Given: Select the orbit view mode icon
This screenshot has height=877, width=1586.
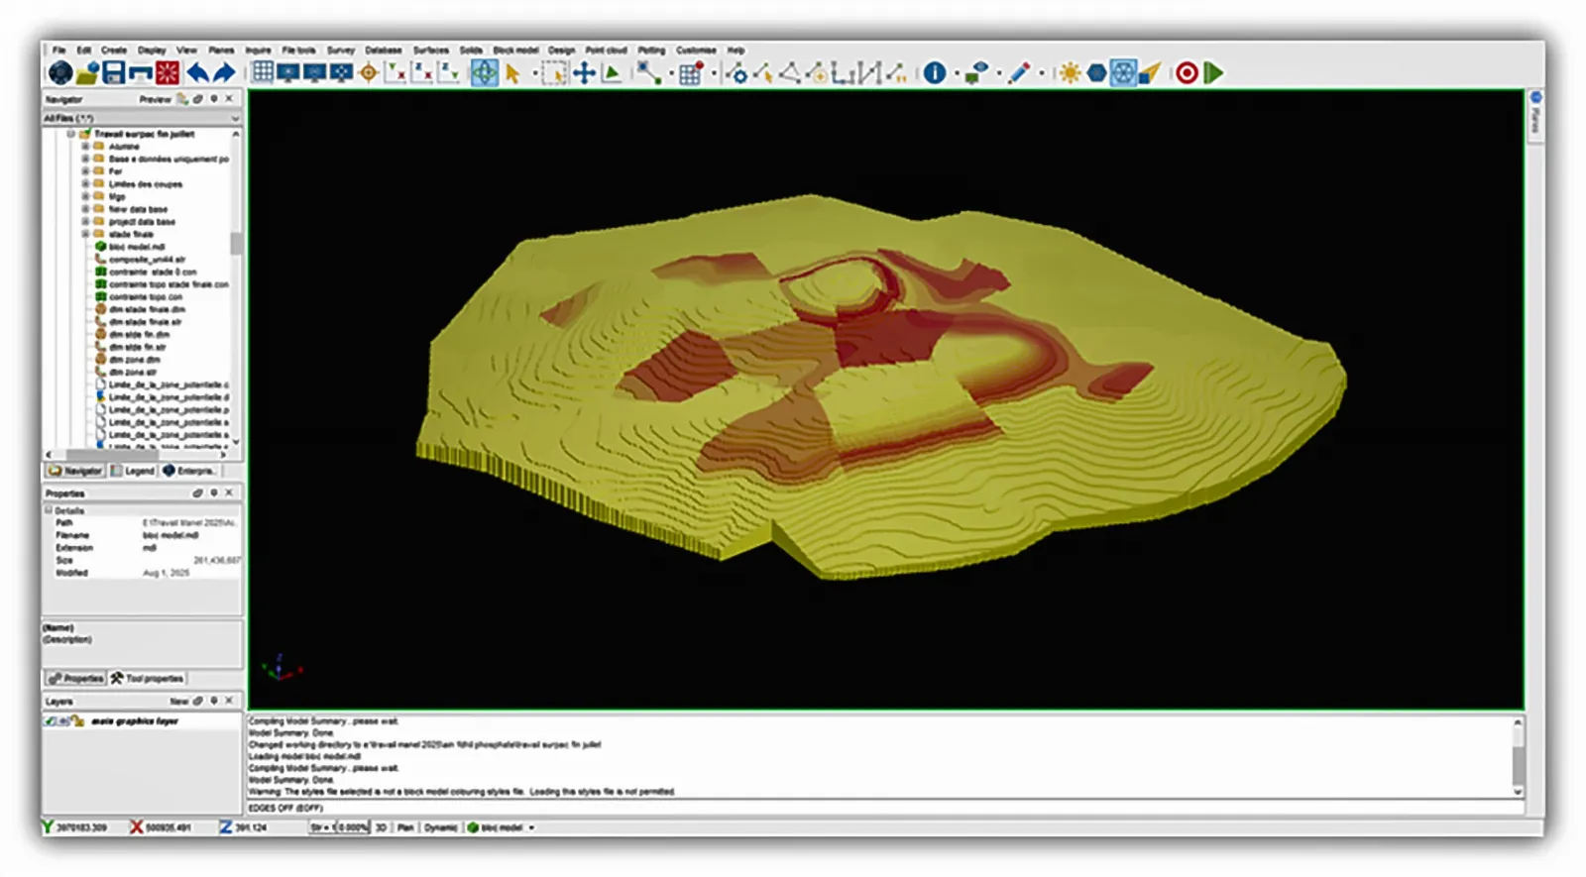Looking at the screenshot, I should point(484,72).
